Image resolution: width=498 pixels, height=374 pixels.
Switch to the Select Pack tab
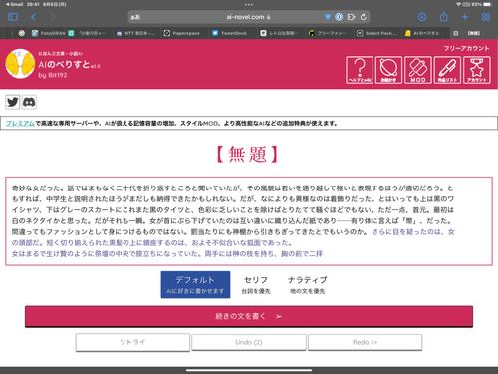[376, 33]
